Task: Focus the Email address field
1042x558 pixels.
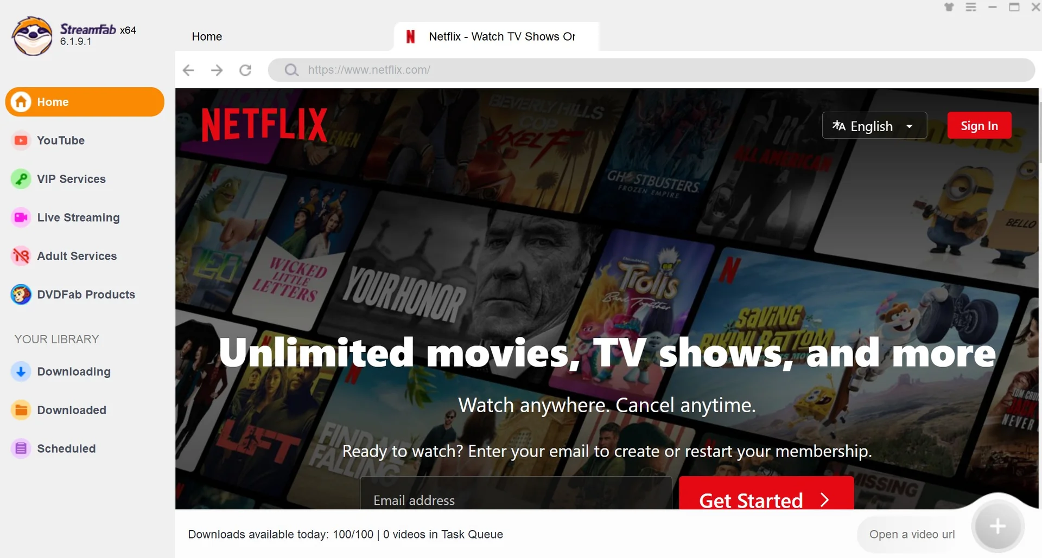Action: [x=516, y=493]
